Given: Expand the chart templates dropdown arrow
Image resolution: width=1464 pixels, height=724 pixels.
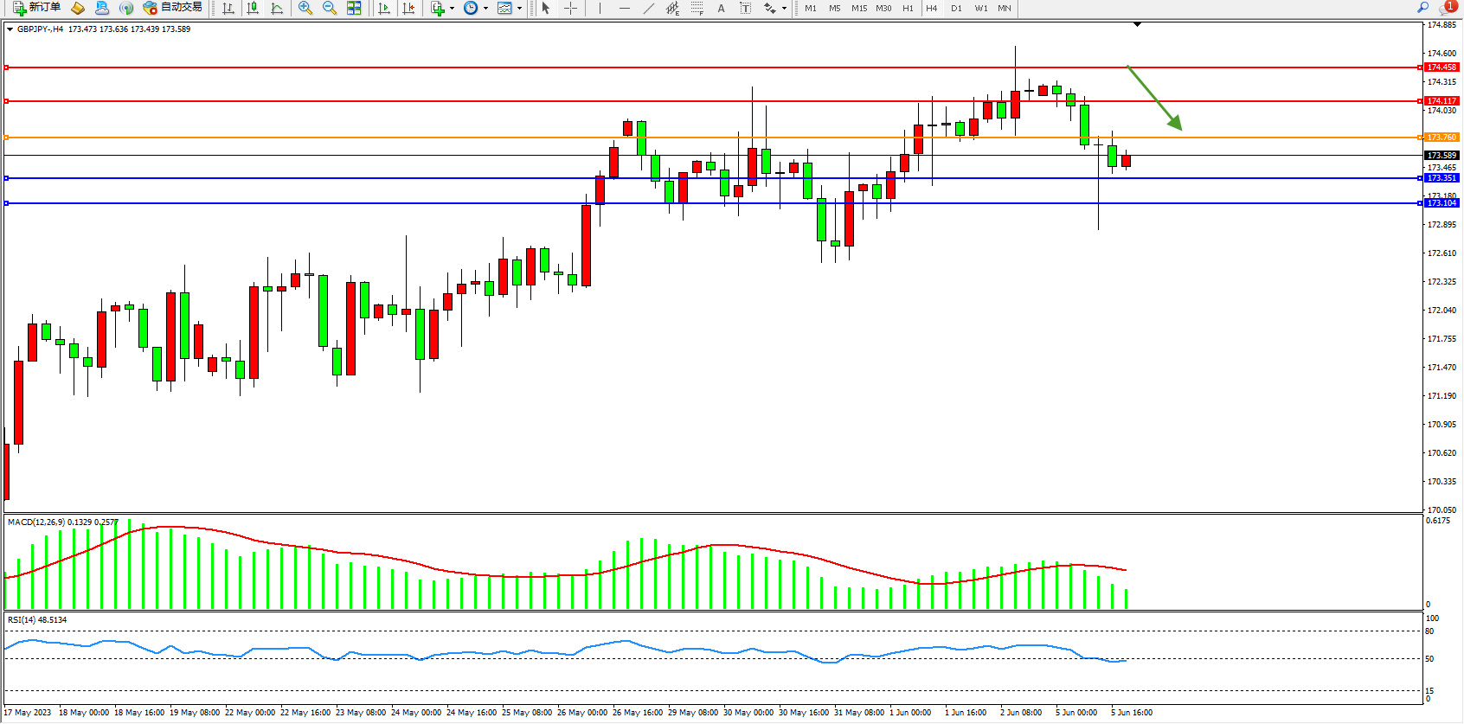Looking at the screenshot, I should [519, 8].
